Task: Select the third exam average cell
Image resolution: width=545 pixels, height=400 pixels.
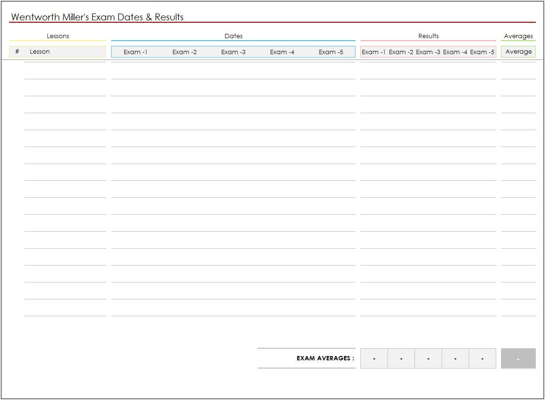Action: pyautogui.click(x=428, y=358)
